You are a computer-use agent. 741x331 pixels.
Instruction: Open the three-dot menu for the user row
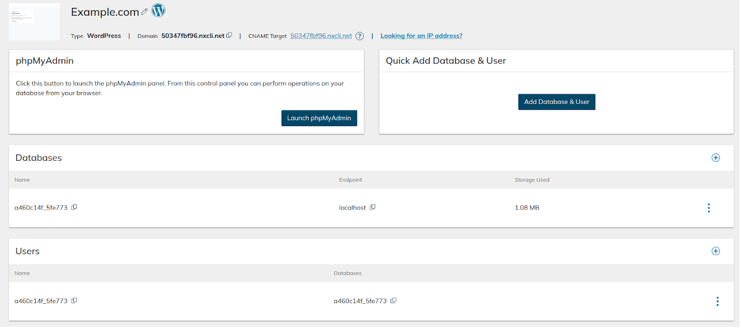coord(717,301)
